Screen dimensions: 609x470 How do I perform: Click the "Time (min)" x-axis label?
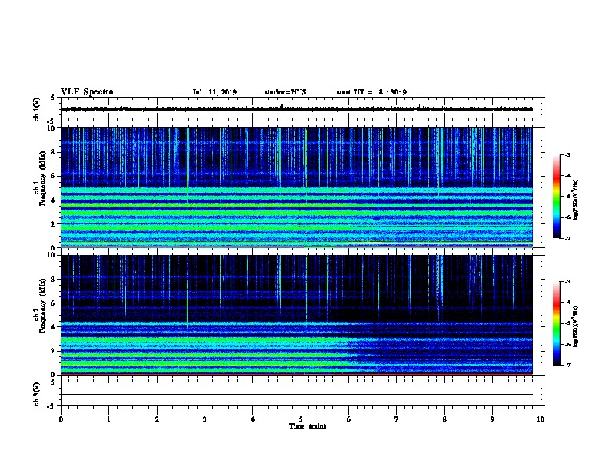pyautogui.click(x=308, y=426)
